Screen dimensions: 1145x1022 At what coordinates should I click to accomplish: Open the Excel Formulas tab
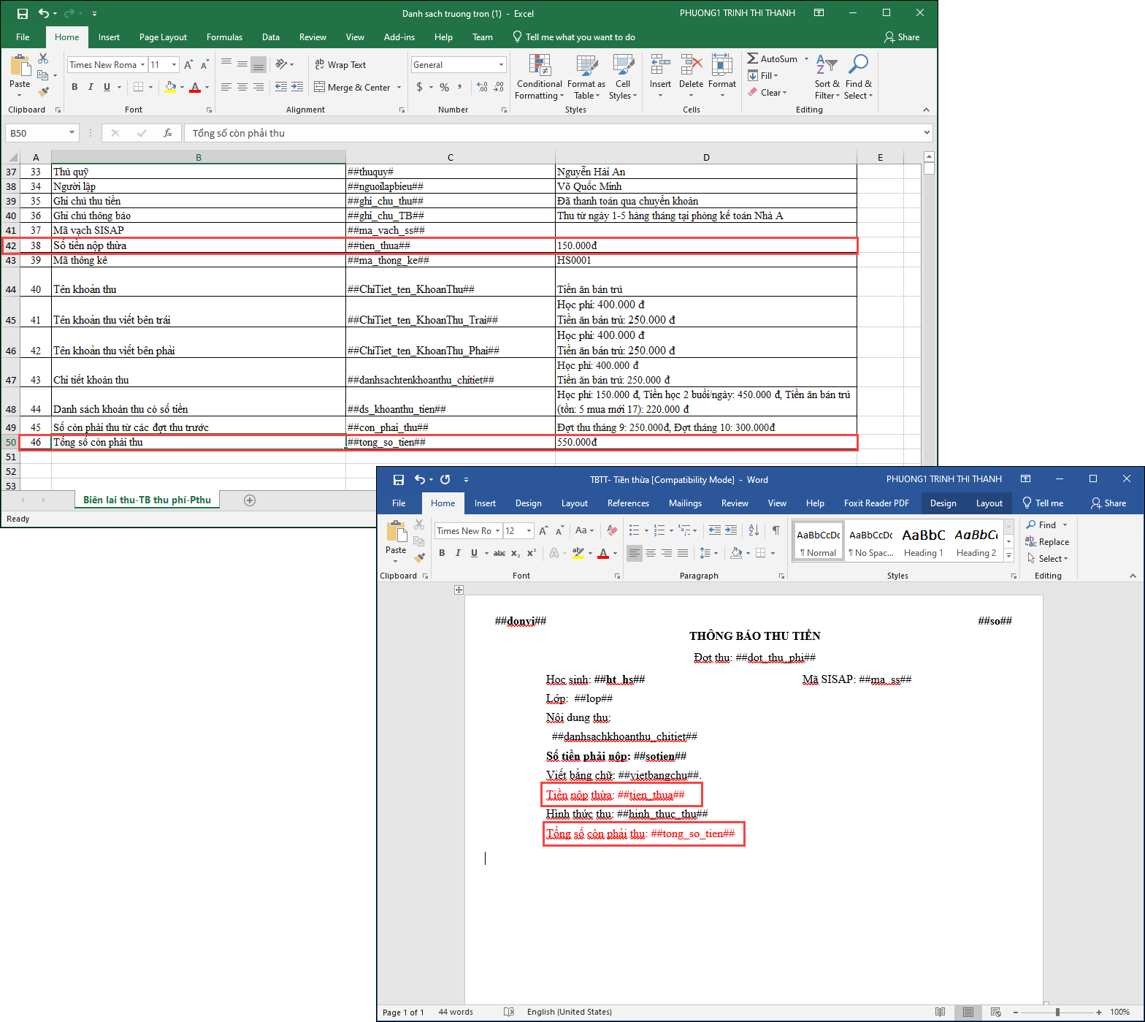224,37
